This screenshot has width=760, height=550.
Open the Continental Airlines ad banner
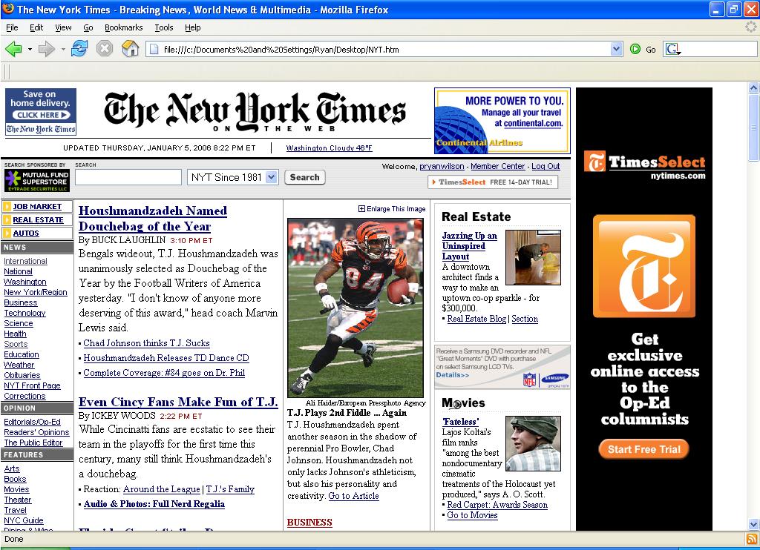tap(502, 121)
